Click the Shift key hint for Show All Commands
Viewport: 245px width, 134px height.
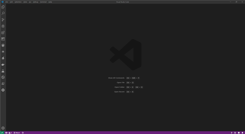[x=133, y=78]
